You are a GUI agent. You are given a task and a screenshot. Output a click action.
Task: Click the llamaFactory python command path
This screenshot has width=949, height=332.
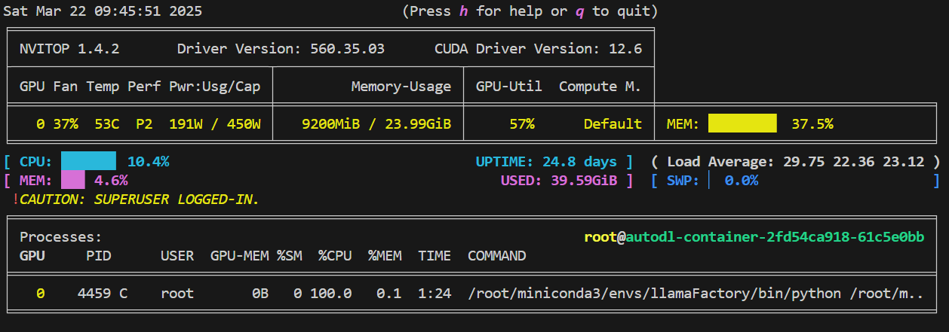coord(695,294)
